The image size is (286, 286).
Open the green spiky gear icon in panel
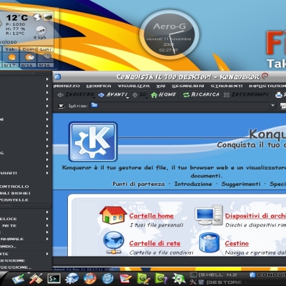[179, 278]
